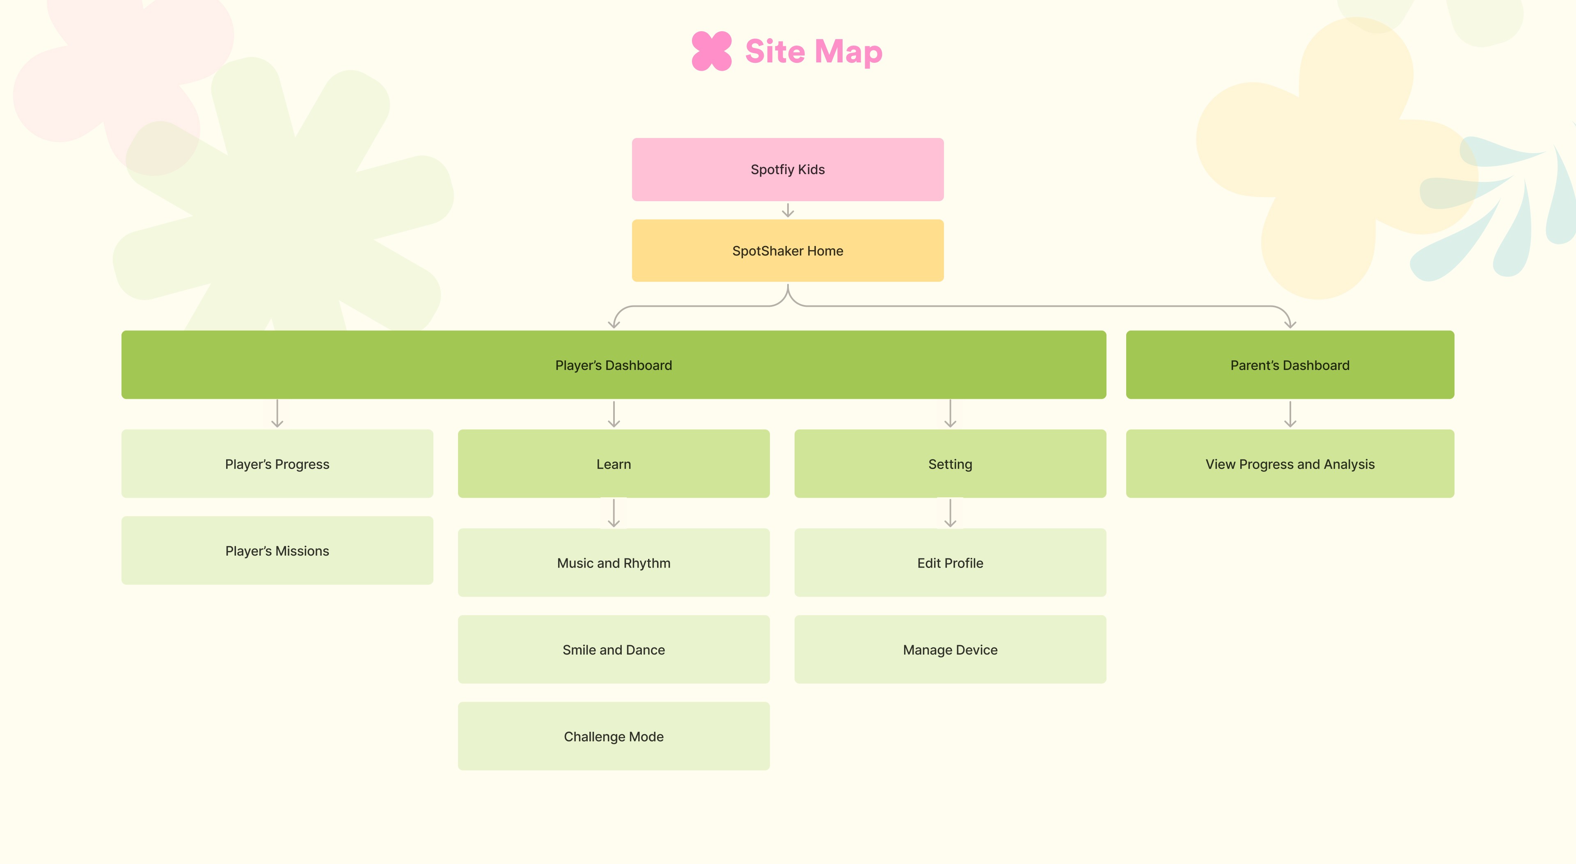Open the Parent's Dashboard node
Viewport: 1576px width, 864px height.
coord(1290,365)
